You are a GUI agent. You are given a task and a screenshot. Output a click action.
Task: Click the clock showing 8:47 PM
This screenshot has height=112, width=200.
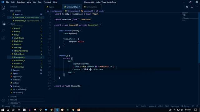[188, 110]
